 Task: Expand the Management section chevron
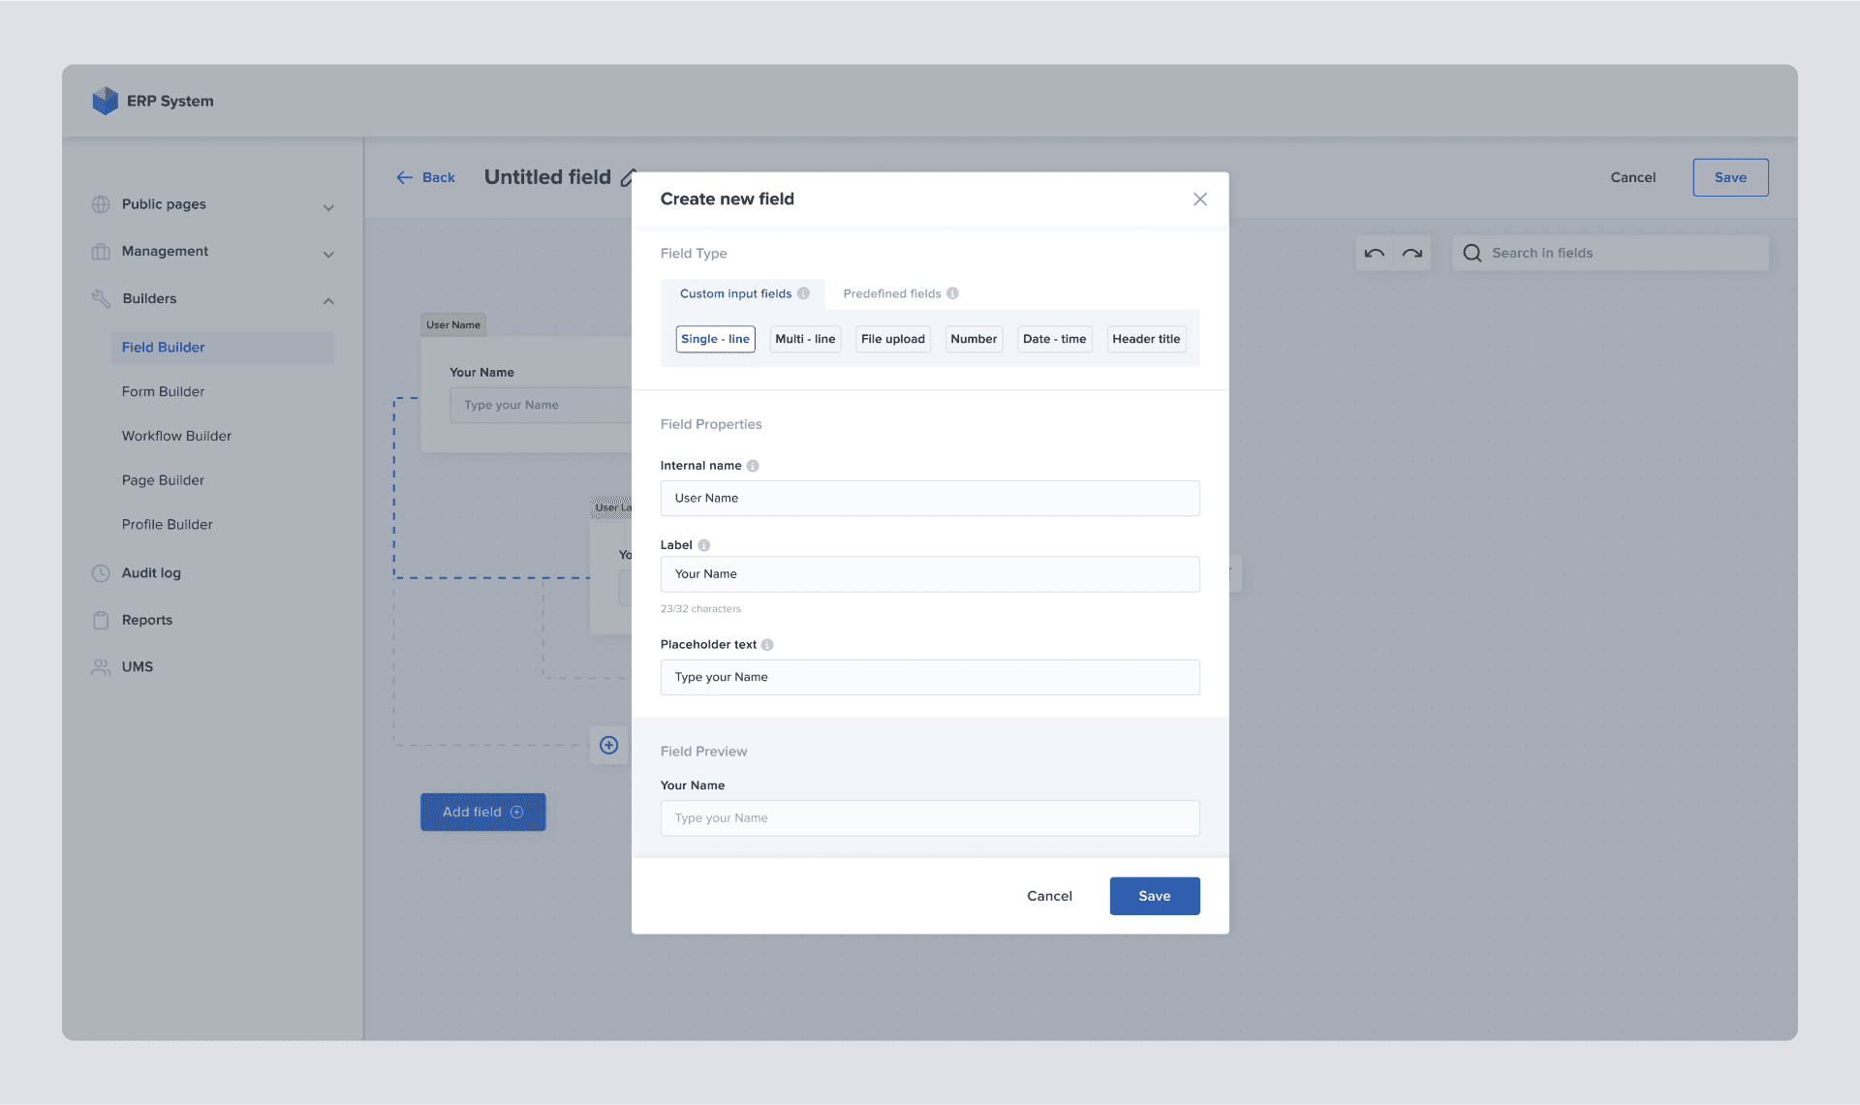(328, 254)
